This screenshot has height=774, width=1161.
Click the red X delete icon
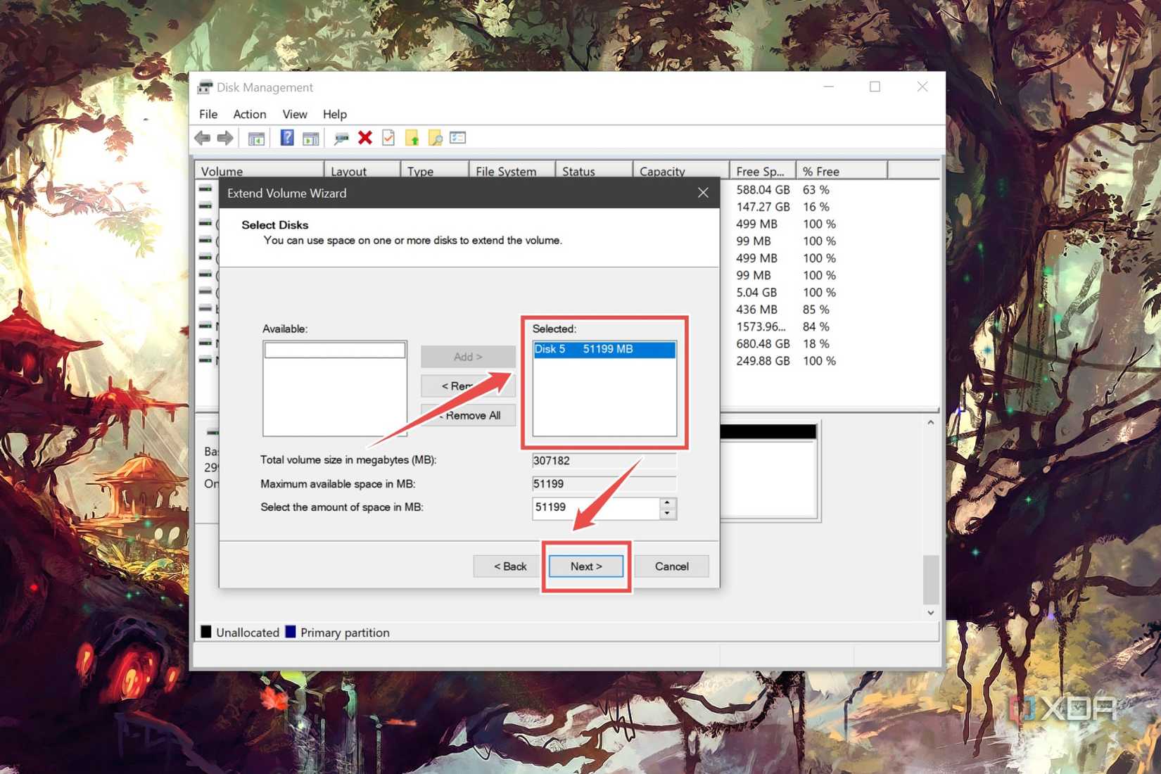pyautogui.click(x=364, y=138)
